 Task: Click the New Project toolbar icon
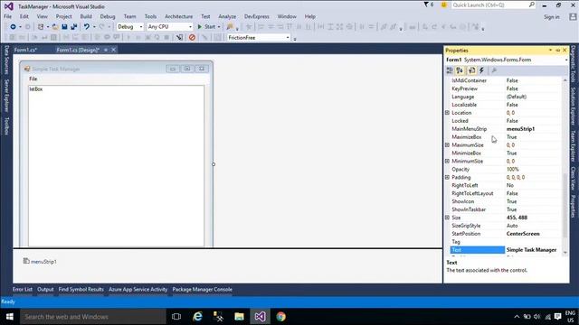(41, 26)
